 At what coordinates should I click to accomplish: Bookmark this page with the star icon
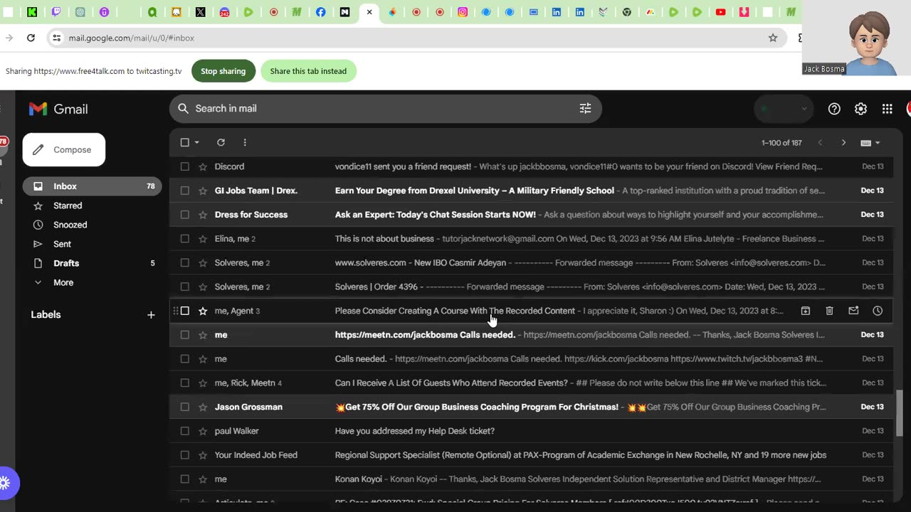click(773, 38)
